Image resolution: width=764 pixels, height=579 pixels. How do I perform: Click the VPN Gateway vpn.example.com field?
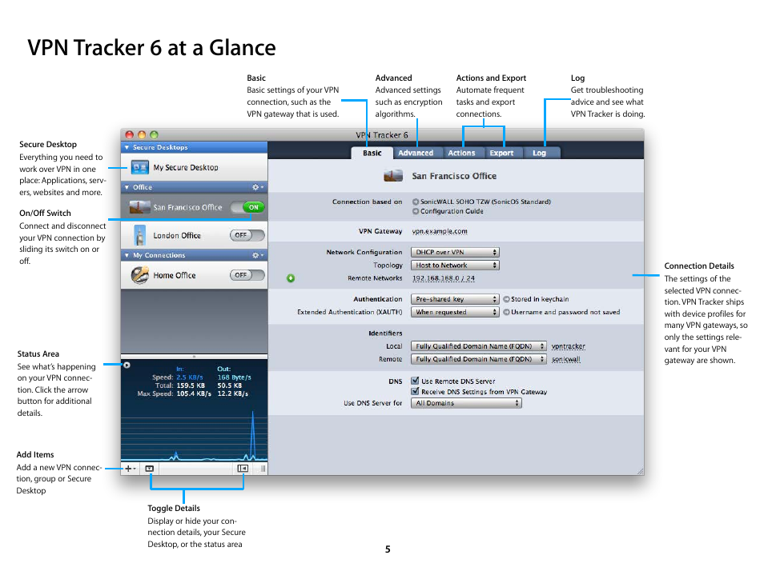click(440, 232)
